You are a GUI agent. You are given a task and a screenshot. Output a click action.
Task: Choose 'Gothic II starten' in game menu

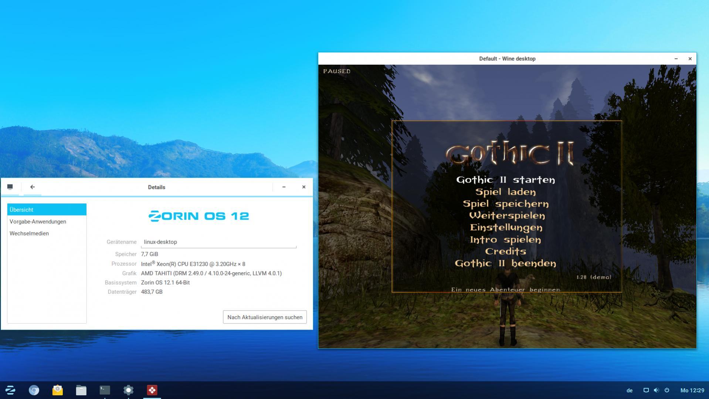point(506,180)
